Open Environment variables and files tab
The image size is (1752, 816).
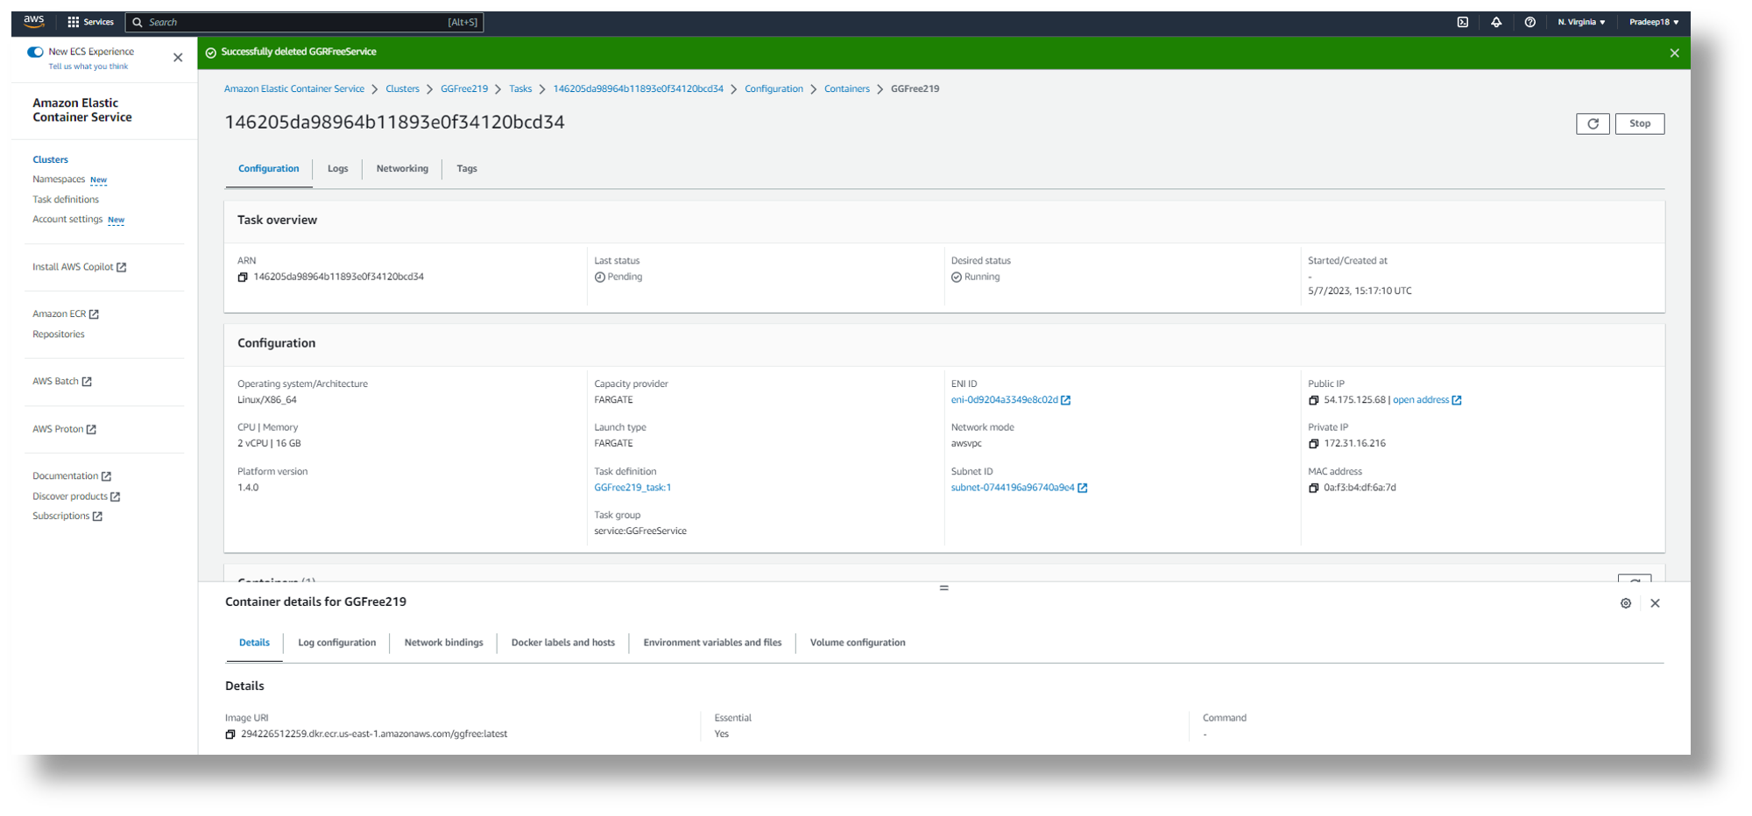coord(712,643)
